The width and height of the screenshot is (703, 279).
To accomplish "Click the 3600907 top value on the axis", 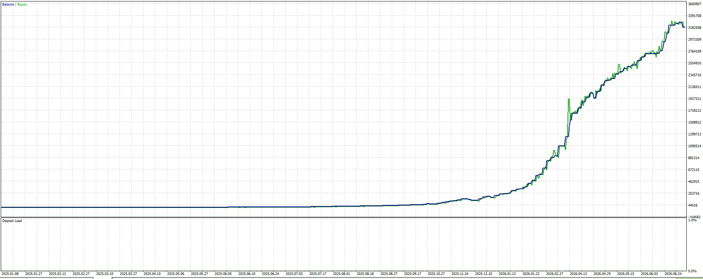I will click(x=694, y=4).
